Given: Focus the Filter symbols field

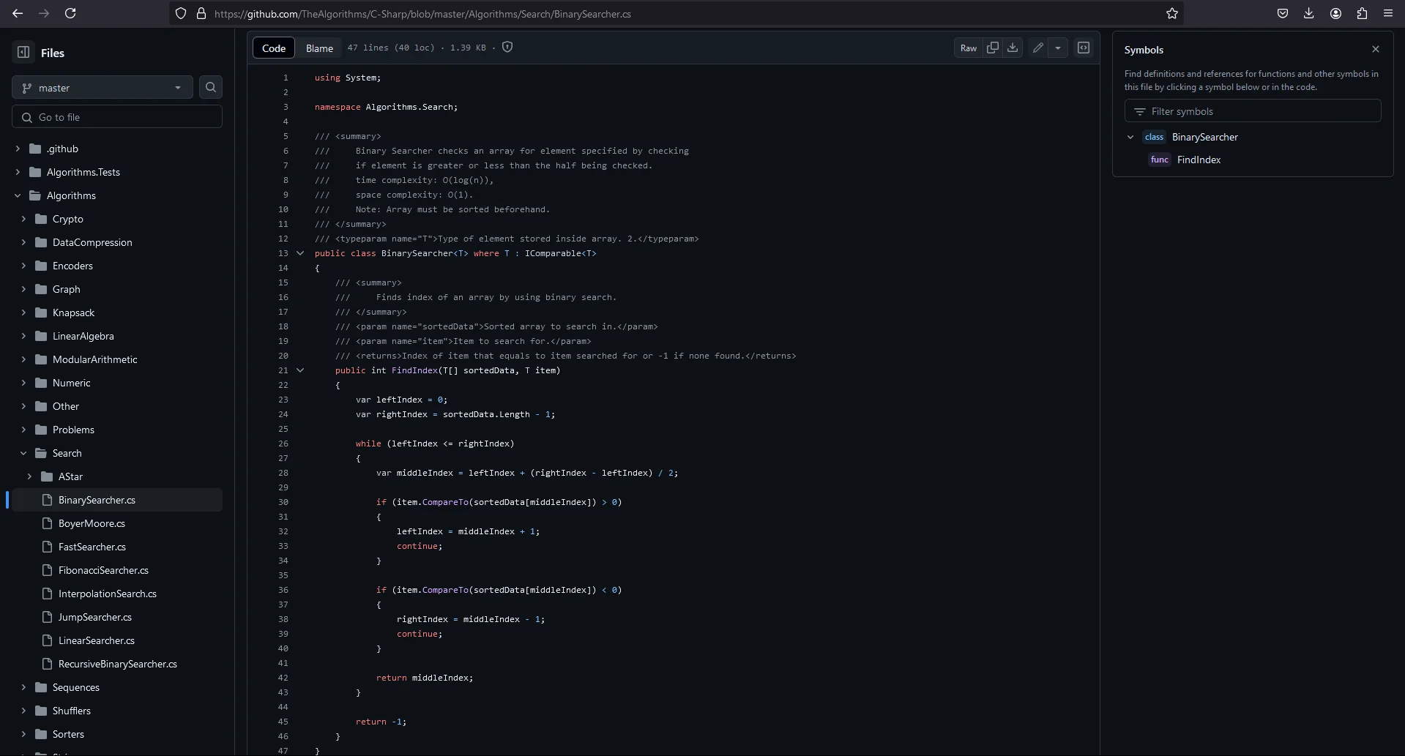Looking at the screenshot, I should (1253, 111).
